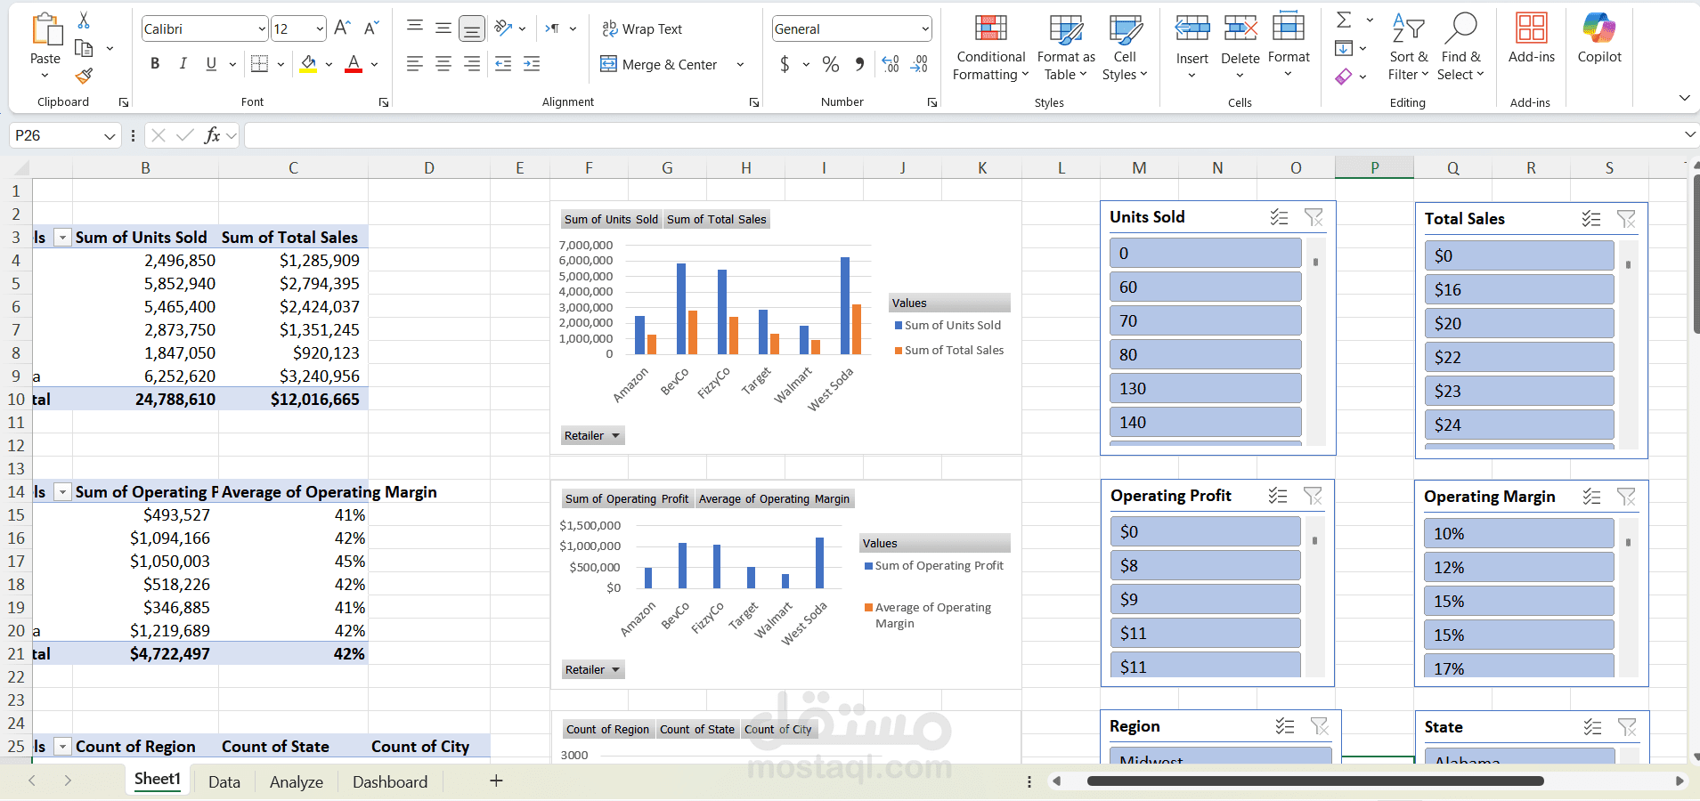This screenshot has height=801, width=1700.
Task: Click in the formula bar input
Action: (962, 135)
